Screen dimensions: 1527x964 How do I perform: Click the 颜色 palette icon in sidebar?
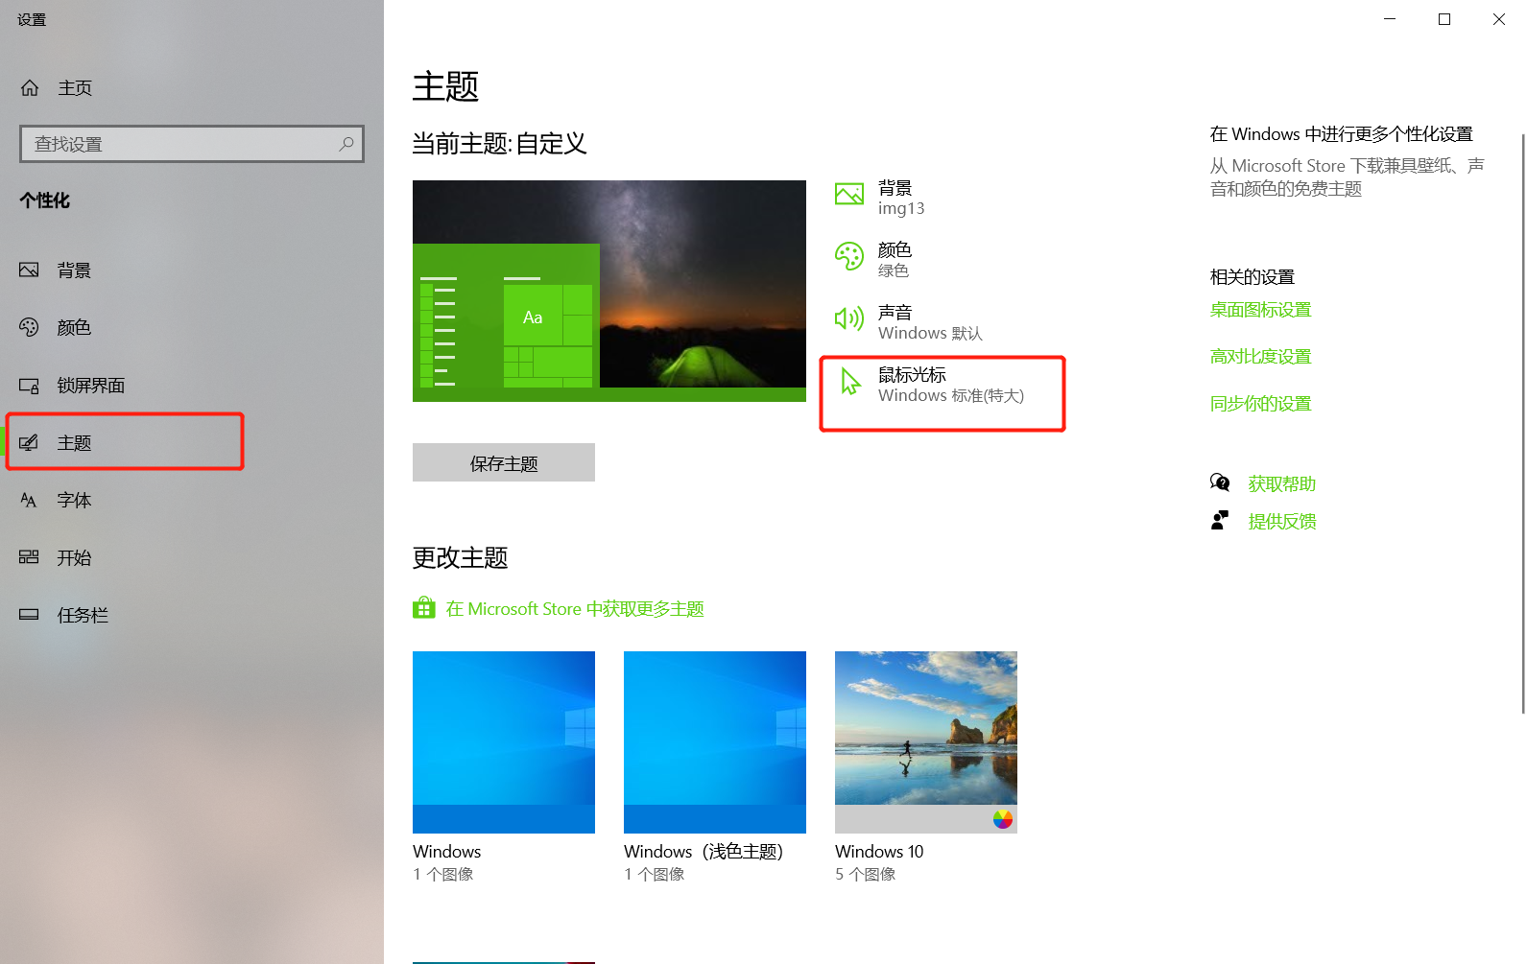(29, 327)
